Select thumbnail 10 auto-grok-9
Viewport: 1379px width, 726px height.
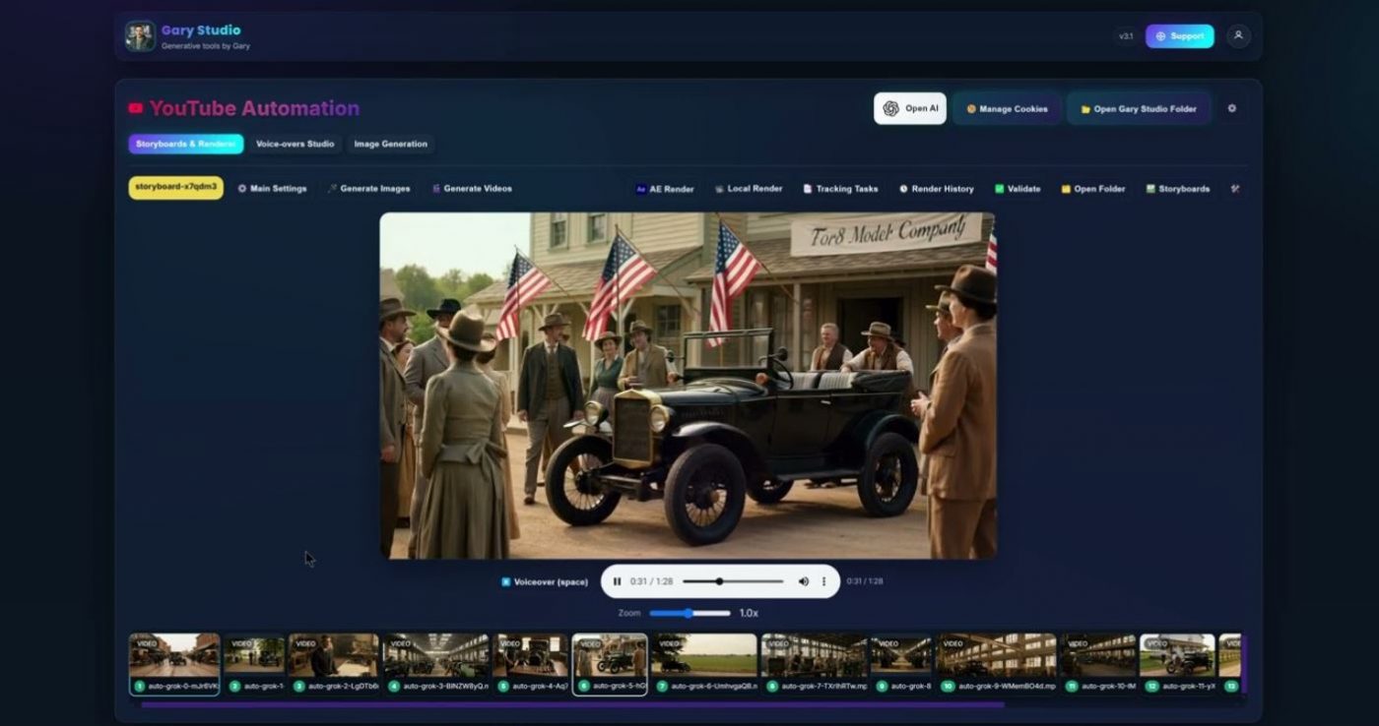996,664
